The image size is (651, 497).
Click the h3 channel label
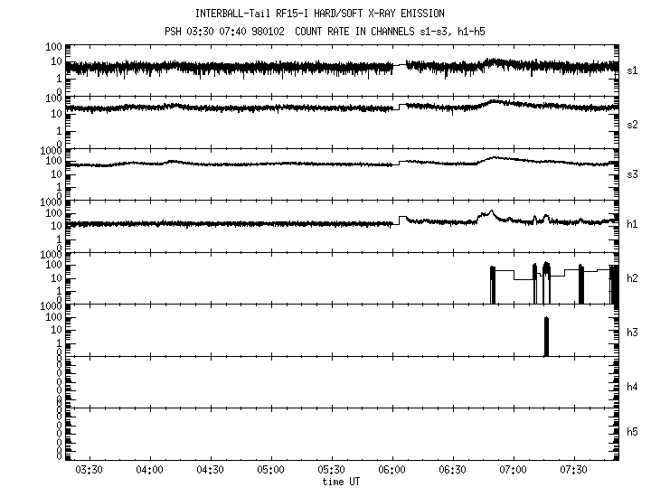633,333
